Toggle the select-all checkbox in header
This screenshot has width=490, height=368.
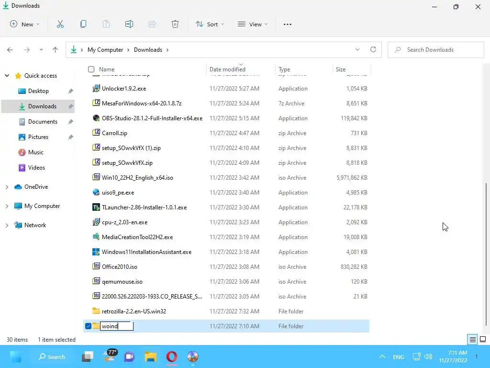[x=91, y=69]
